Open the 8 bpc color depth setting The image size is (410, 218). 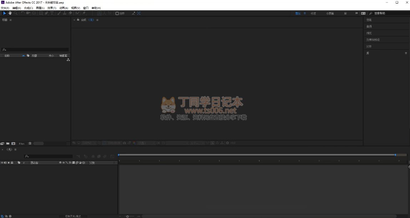(22, 144)
